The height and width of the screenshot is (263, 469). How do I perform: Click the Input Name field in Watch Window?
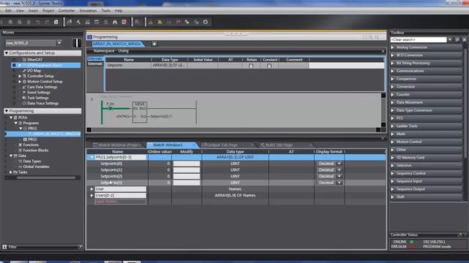[x=120, y=202]
